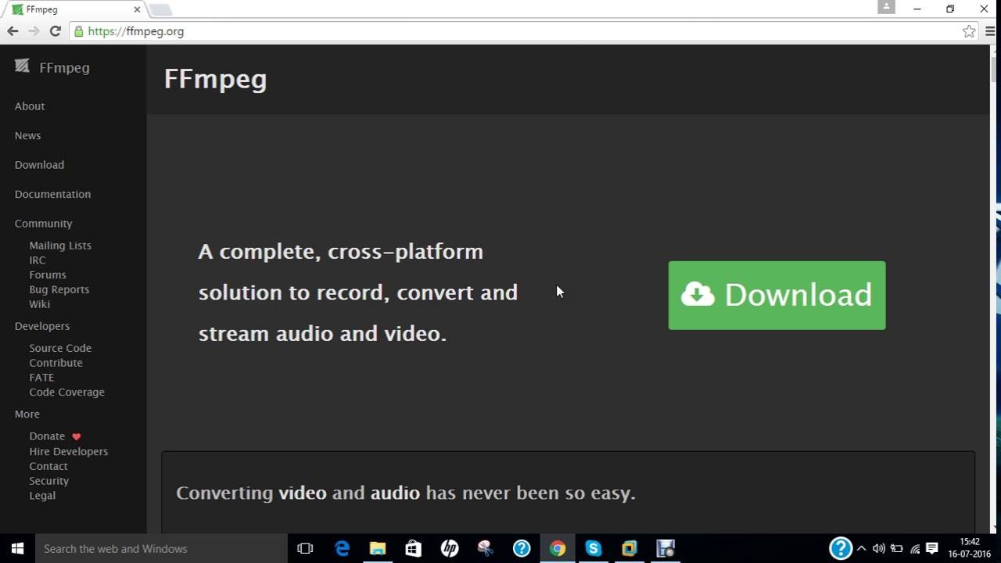Viewport: 1001px width, 563px height.
Task: Open the Security link
Action: (48, 481)
